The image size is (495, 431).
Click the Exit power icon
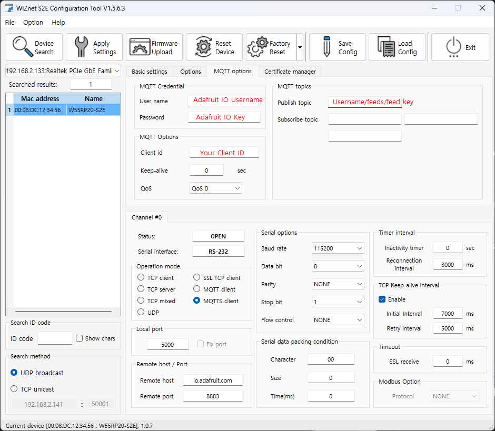pyautogui.click(x=453, y=47)
